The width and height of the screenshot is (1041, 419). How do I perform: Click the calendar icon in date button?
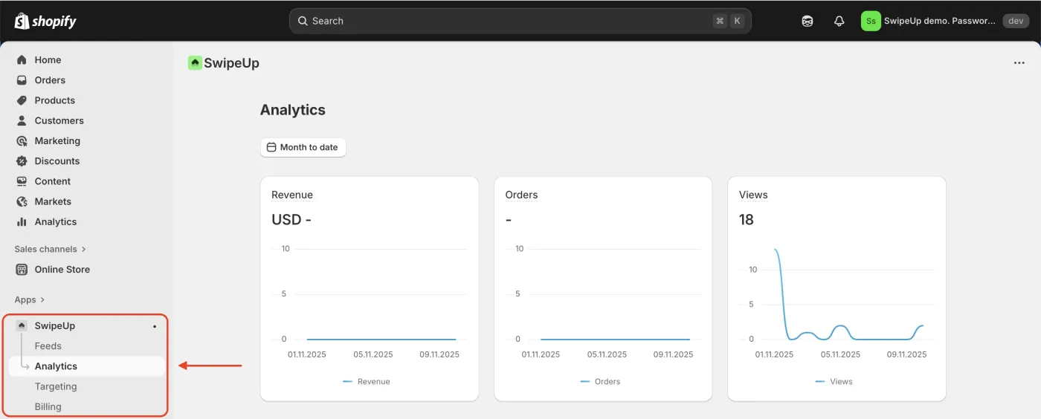click(271, 147)
